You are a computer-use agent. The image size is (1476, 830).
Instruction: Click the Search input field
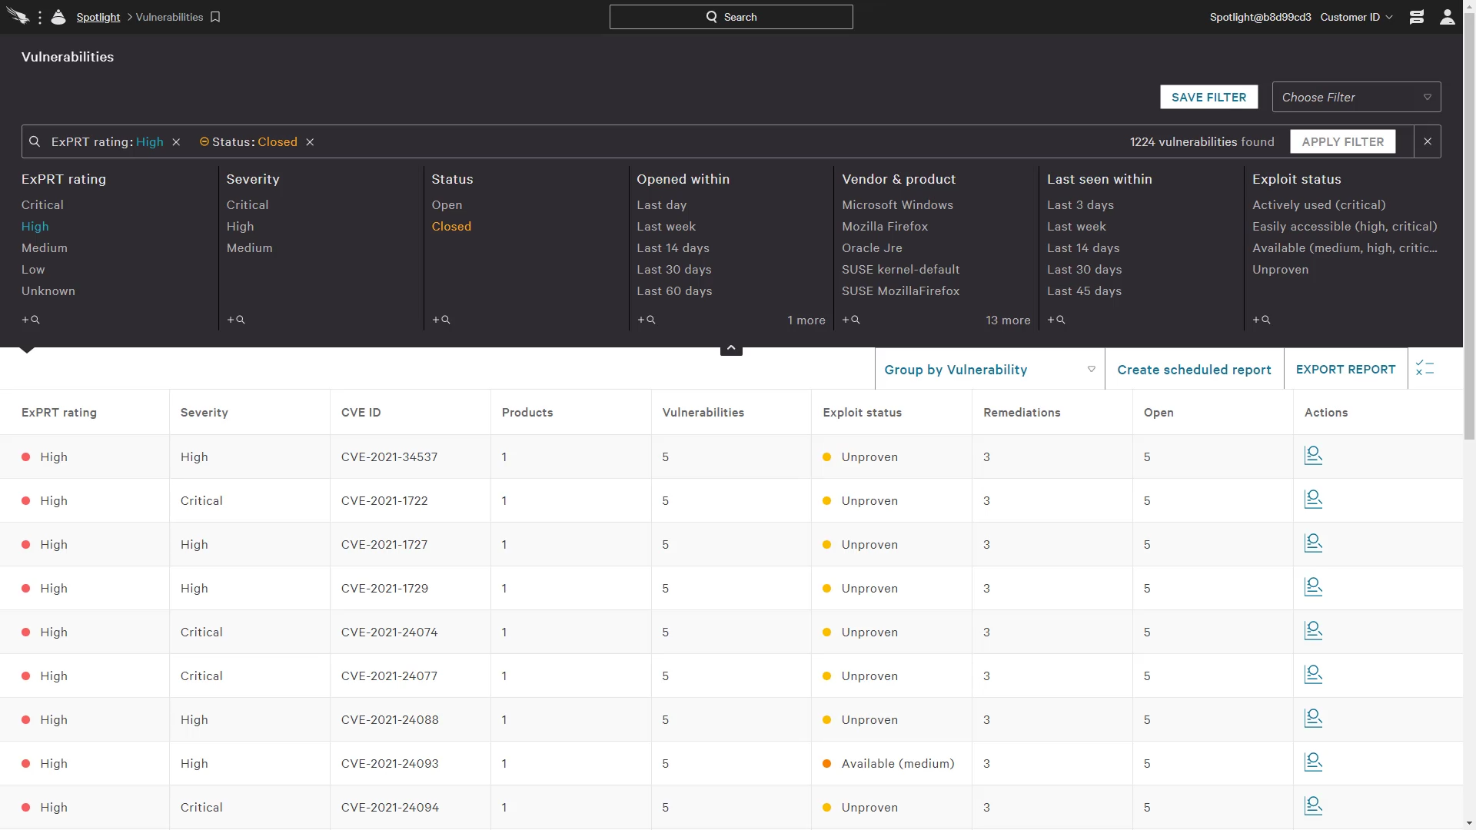(731, 16)
